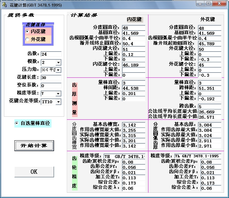Minimize the 花键计算 window
229x198 pixels.
point(200,4)
